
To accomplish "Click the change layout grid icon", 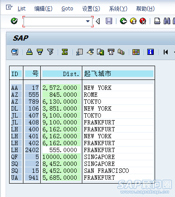I will pos(136,52).
